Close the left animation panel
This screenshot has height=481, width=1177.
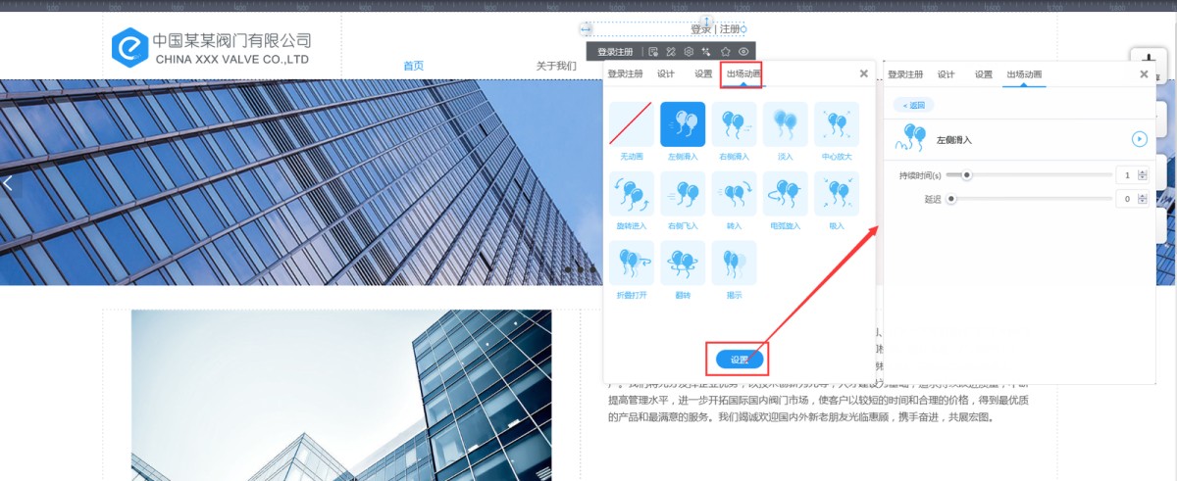pyautogui.click(x=863, y=73)
